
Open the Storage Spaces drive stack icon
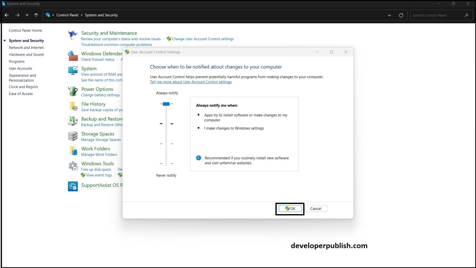pyautogui.click(x=73, y=136)
